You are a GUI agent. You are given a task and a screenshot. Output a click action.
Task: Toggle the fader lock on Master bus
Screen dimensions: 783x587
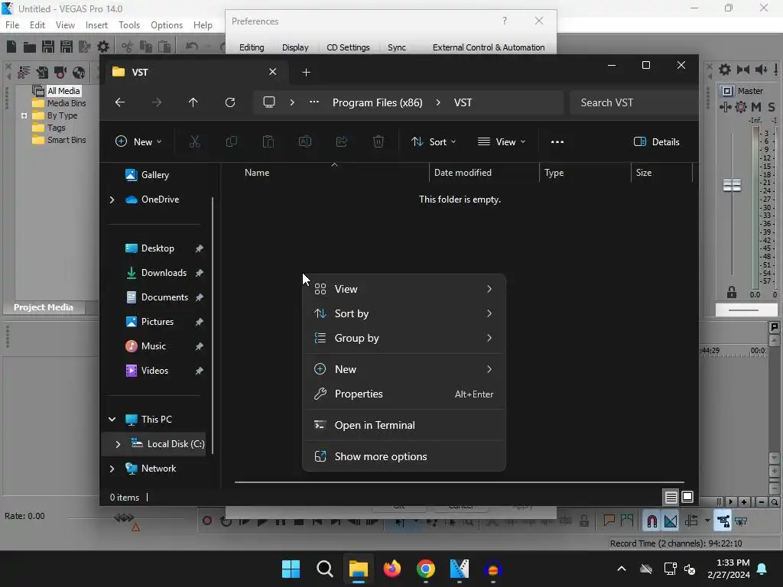point(732,292)
